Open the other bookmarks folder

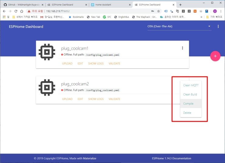coord(214,17)
